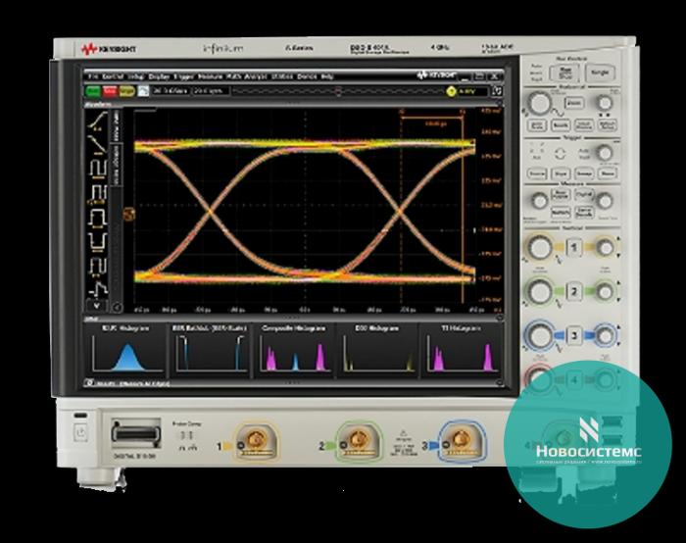This screenshot has height=543, width=686.
Task: Push the trigger Source button
Action: click(x=536, y=173)
